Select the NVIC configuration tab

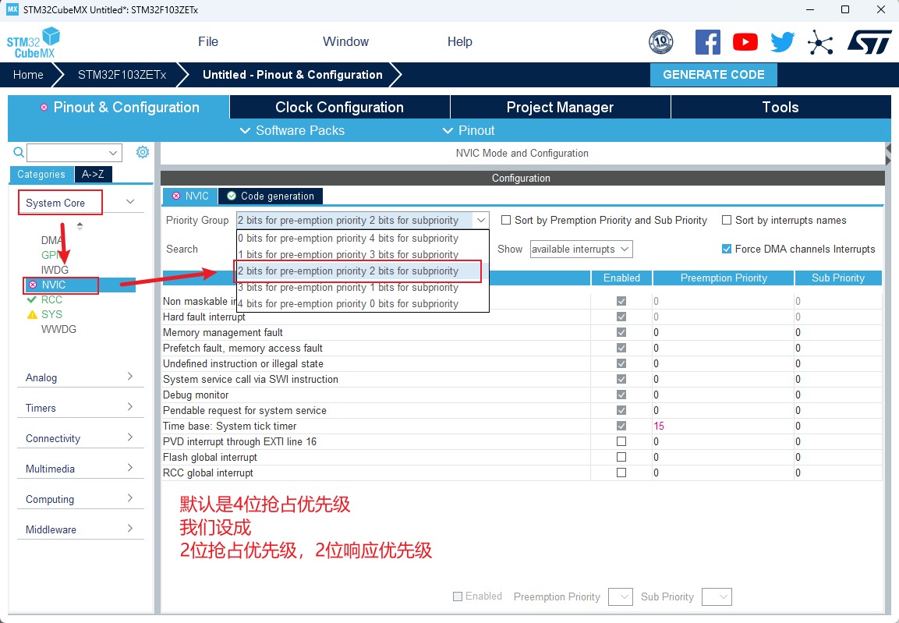[190, 196]
